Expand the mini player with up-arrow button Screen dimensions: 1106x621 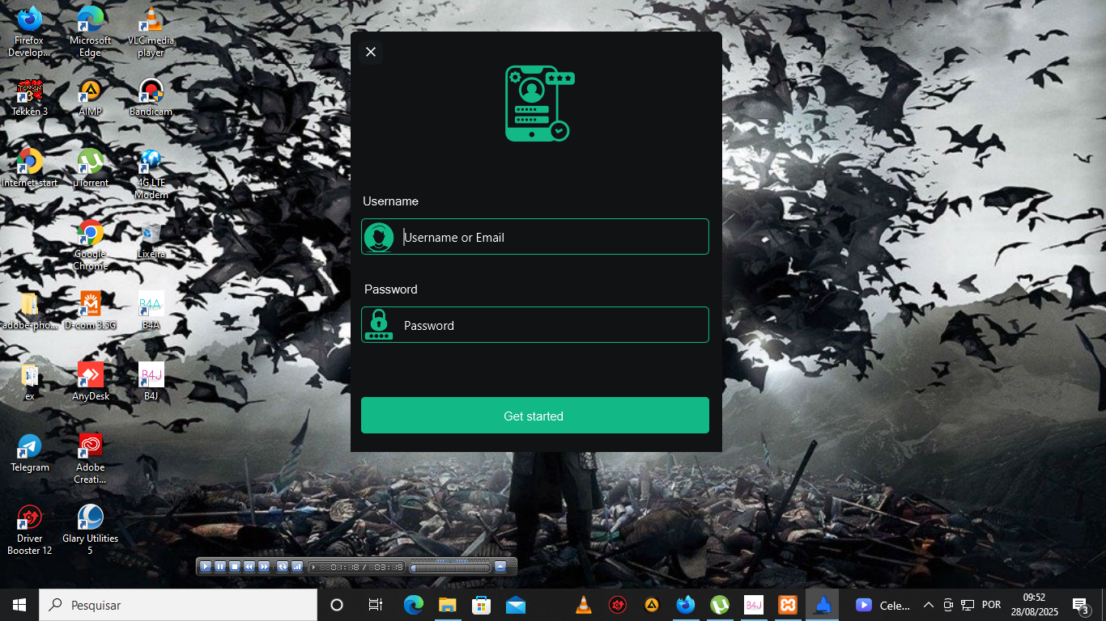[x=500, y=567]
